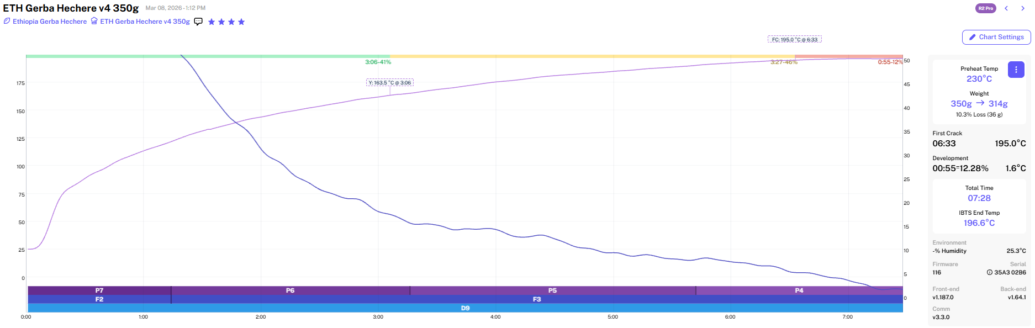Viewport: 1035px width, 328px height.
Task: Select the P7 power segment
Action: (x=99, y=290)
